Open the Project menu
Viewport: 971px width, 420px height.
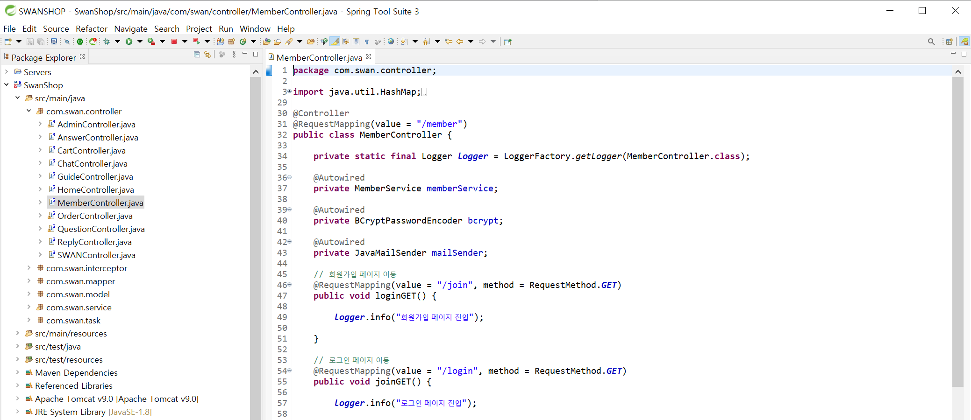[199, 28]
